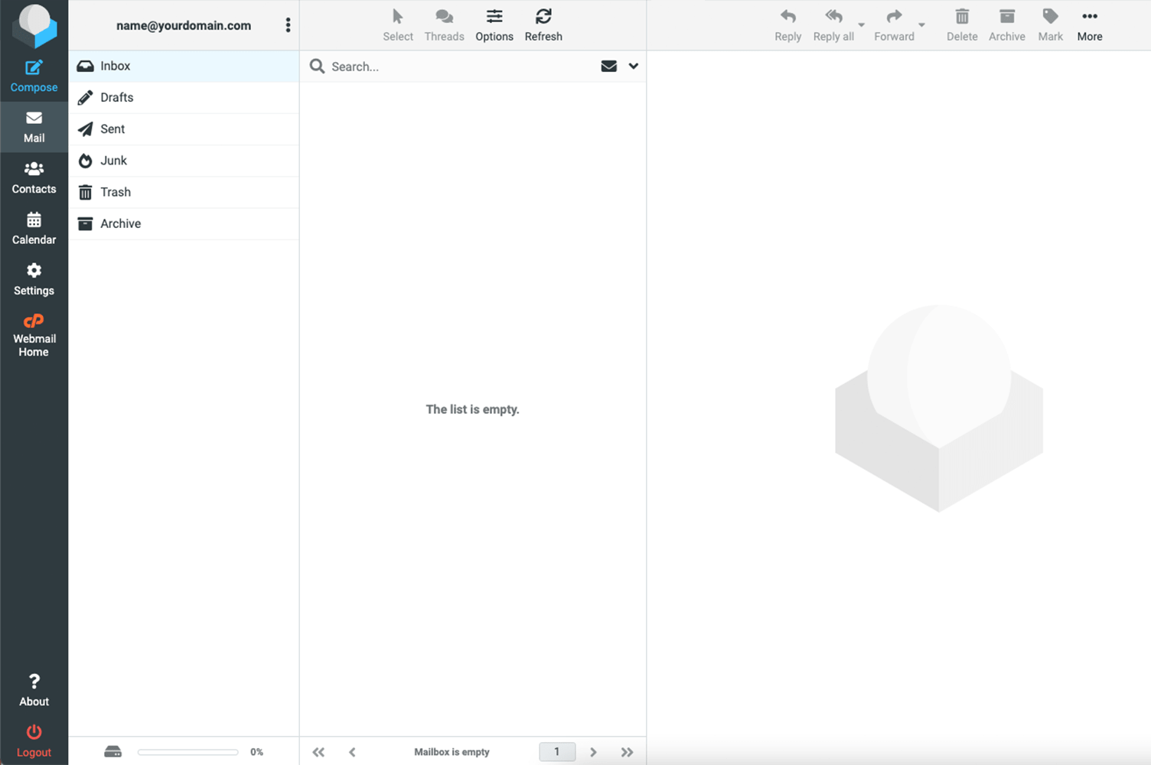Click in the Search mail field
The height and width of the screenshot is (765, 1151).
459,67
